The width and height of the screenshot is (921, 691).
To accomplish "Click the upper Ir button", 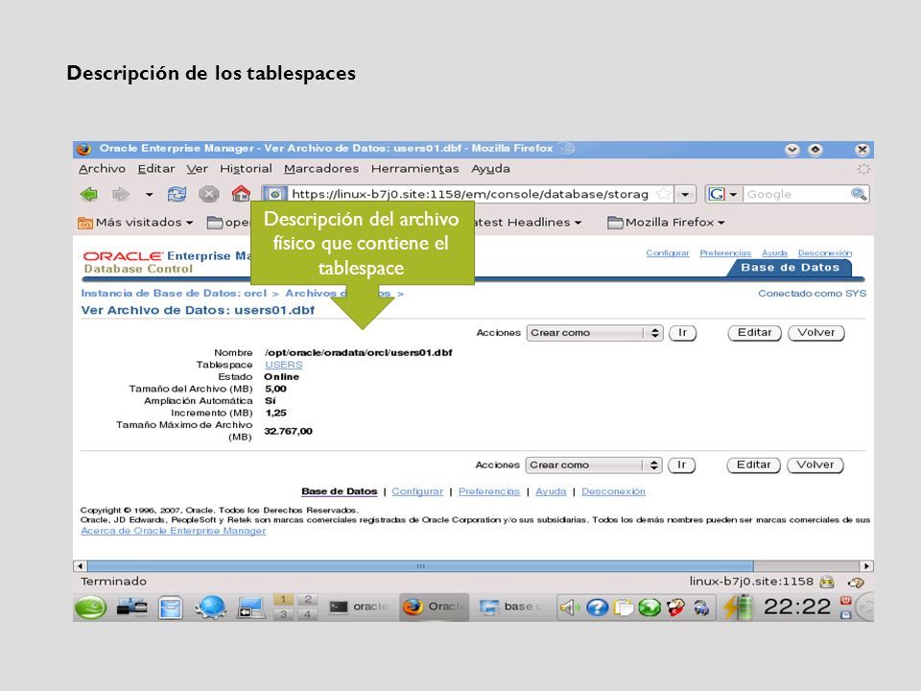I will pyautogui.click(x=682, y=333).
